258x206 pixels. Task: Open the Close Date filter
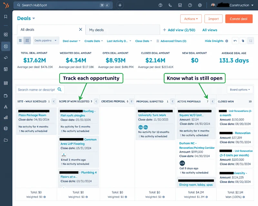click(x=144, y=41)
